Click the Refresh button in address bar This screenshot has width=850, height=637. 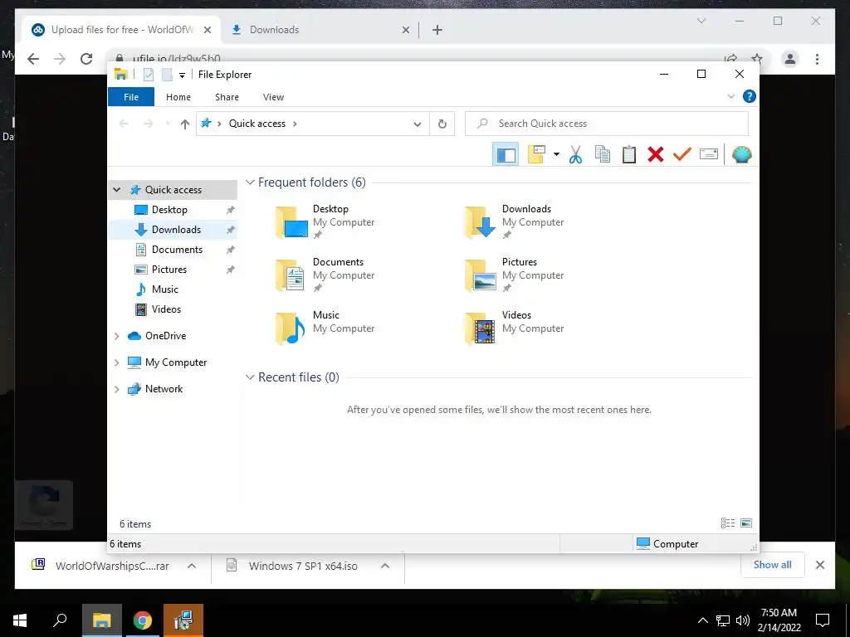point(442,124)
